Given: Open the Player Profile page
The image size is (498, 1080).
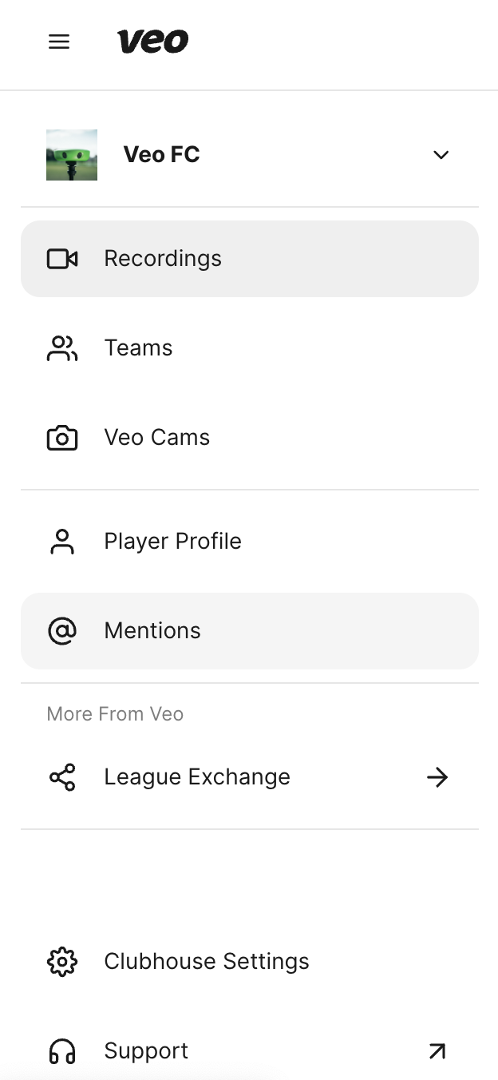Looking at the screenshot, I should (x=250, y=542).
